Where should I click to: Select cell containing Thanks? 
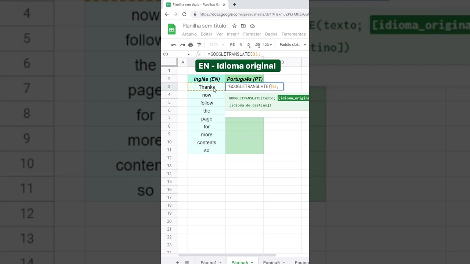tap(207, 87)
